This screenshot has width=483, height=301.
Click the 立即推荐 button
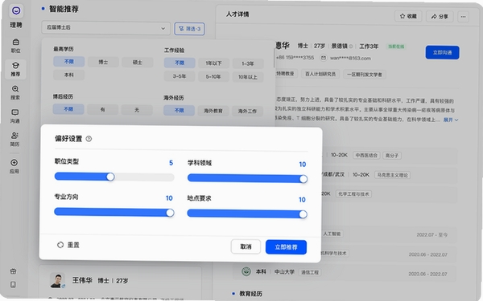click(x=286, y=247)
